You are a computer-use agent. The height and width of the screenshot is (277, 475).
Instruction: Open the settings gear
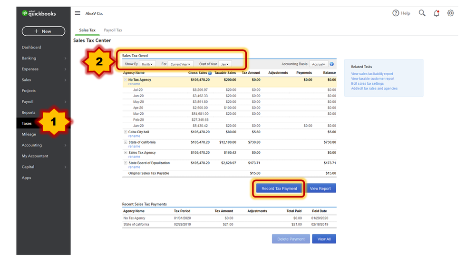pyautogui.click(x=450, y=13)
